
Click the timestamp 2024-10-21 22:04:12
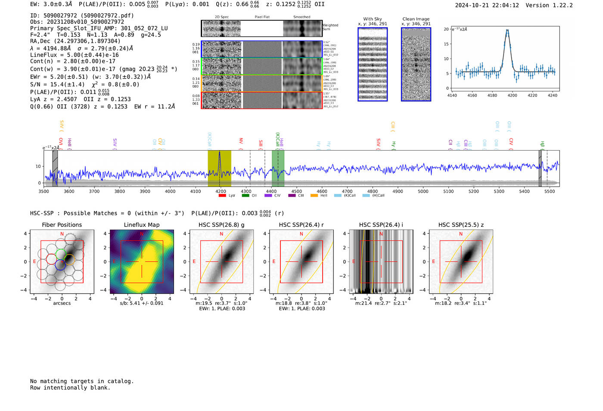click(x=487, y=6)
